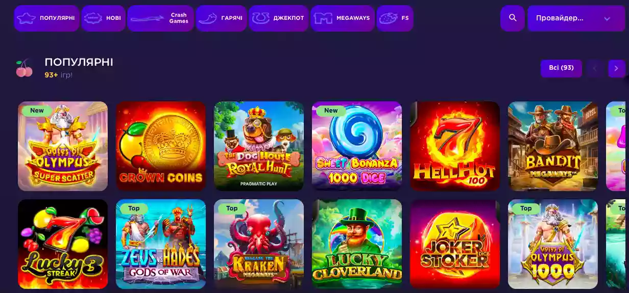This screenshot has height=293, width=629.
Task: Show all games via Всі (93) button
Action: coord(561,68)
